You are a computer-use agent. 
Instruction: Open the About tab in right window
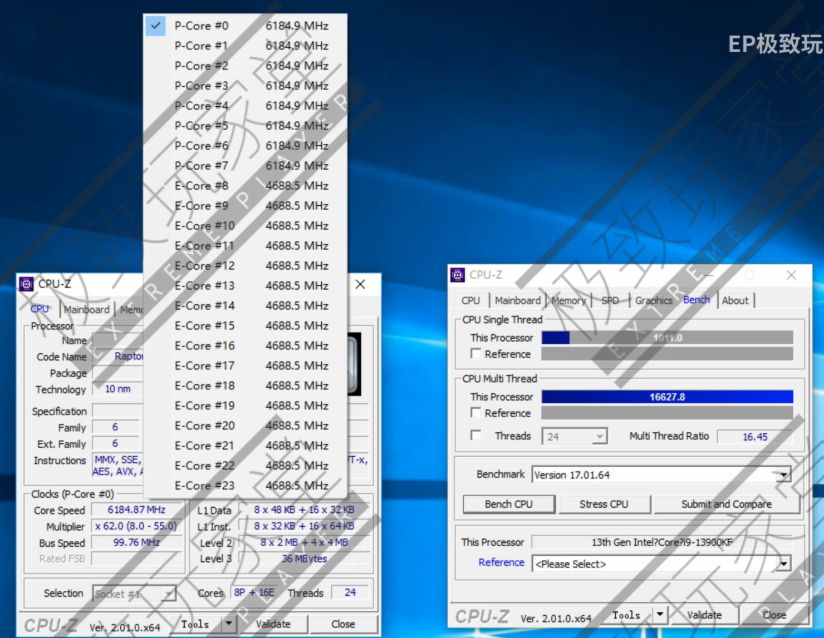click(x=735, y=300)
